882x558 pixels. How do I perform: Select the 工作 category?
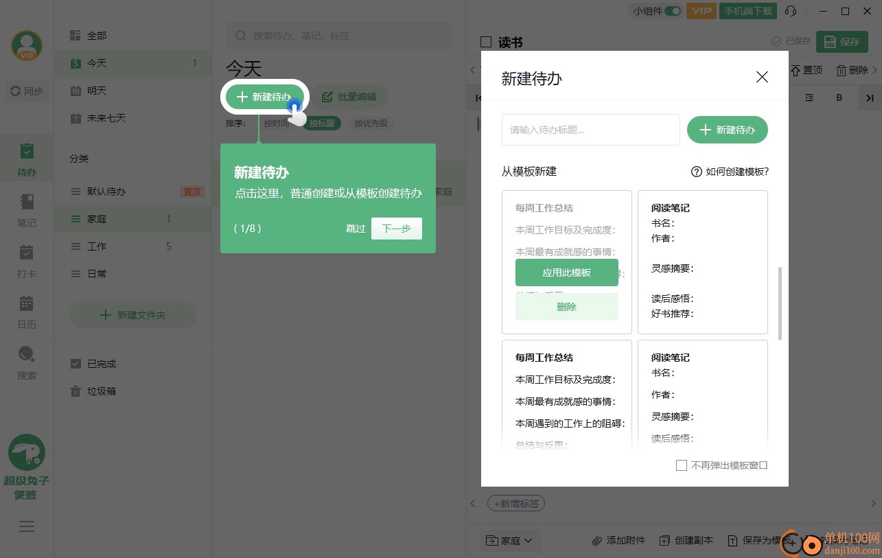coord(133,246)
